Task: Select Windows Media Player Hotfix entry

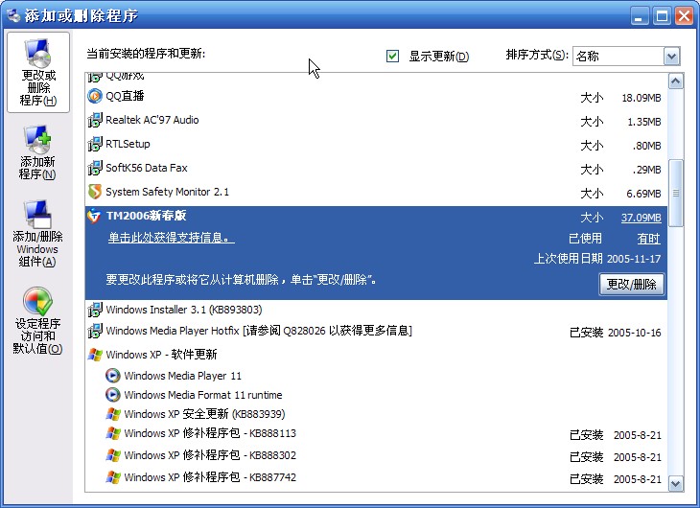Action: [259, 331]
